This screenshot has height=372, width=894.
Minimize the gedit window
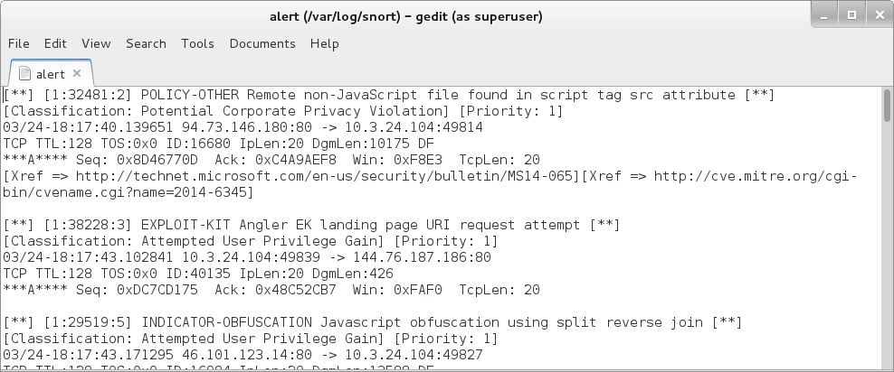(x=825, y=14)
